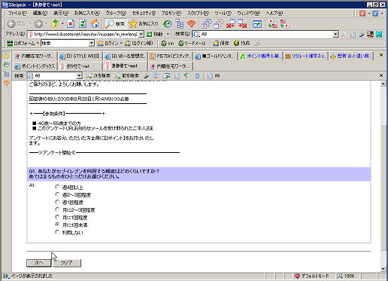Expand the address bar URL dropdown

click(x=141, y=34)
